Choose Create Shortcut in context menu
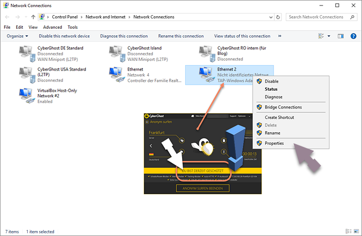The image size is (362, 236). pyautogui.click(x=291, y=117)
